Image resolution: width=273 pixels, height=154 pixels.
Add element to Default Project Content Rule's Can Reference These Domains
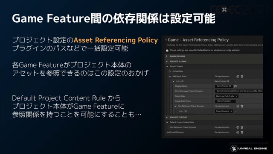pos(238,127)
